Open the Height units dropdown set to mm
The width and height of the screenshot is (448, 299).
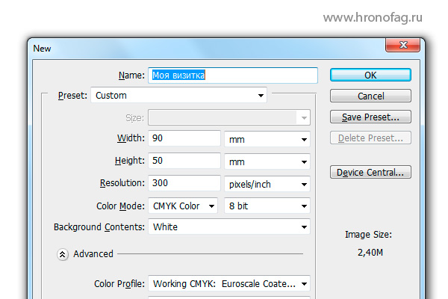tap(267, 161)
